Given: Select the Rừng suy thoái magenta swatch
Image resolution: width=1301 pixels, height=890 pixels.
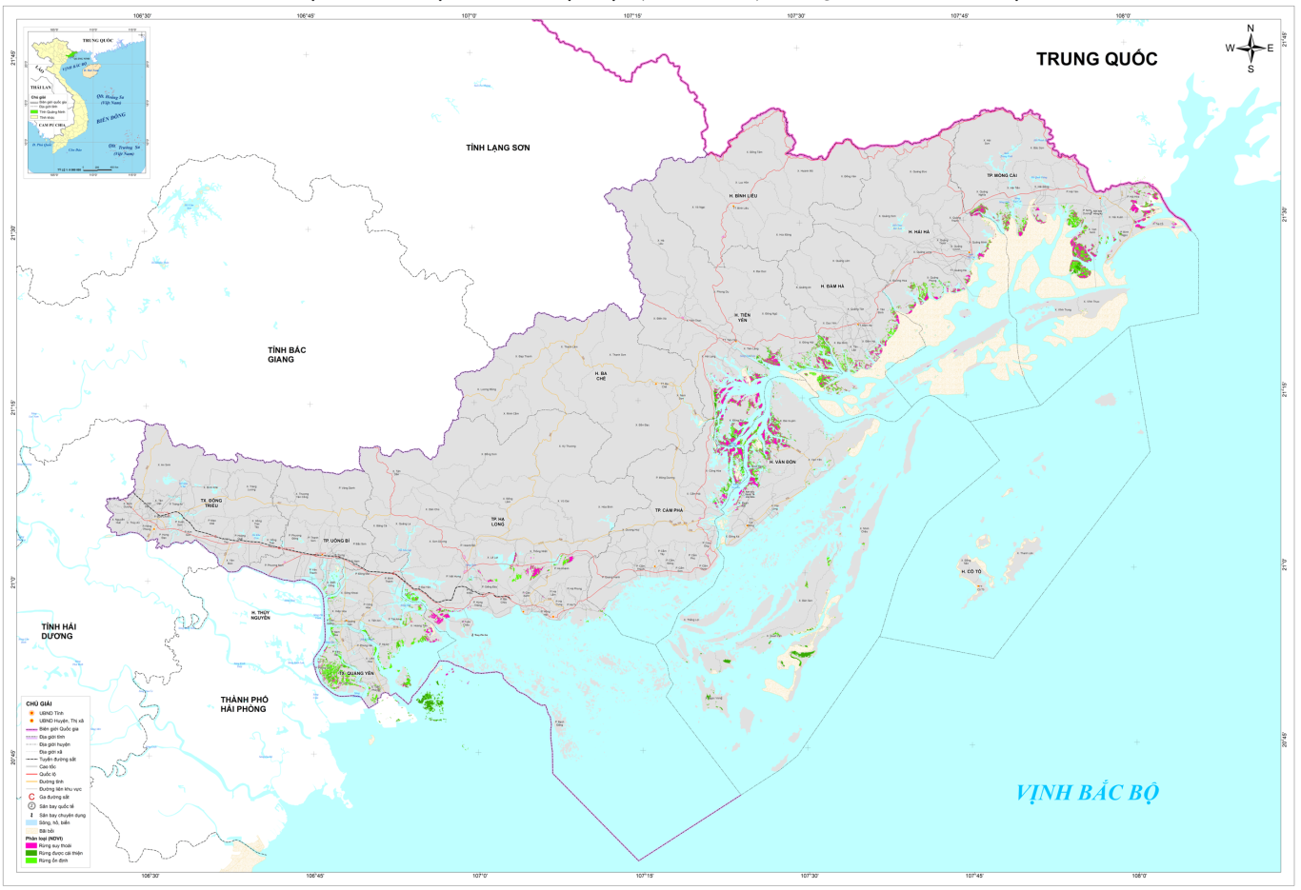Looking at the screenshot, I should [x=31, y=845].
